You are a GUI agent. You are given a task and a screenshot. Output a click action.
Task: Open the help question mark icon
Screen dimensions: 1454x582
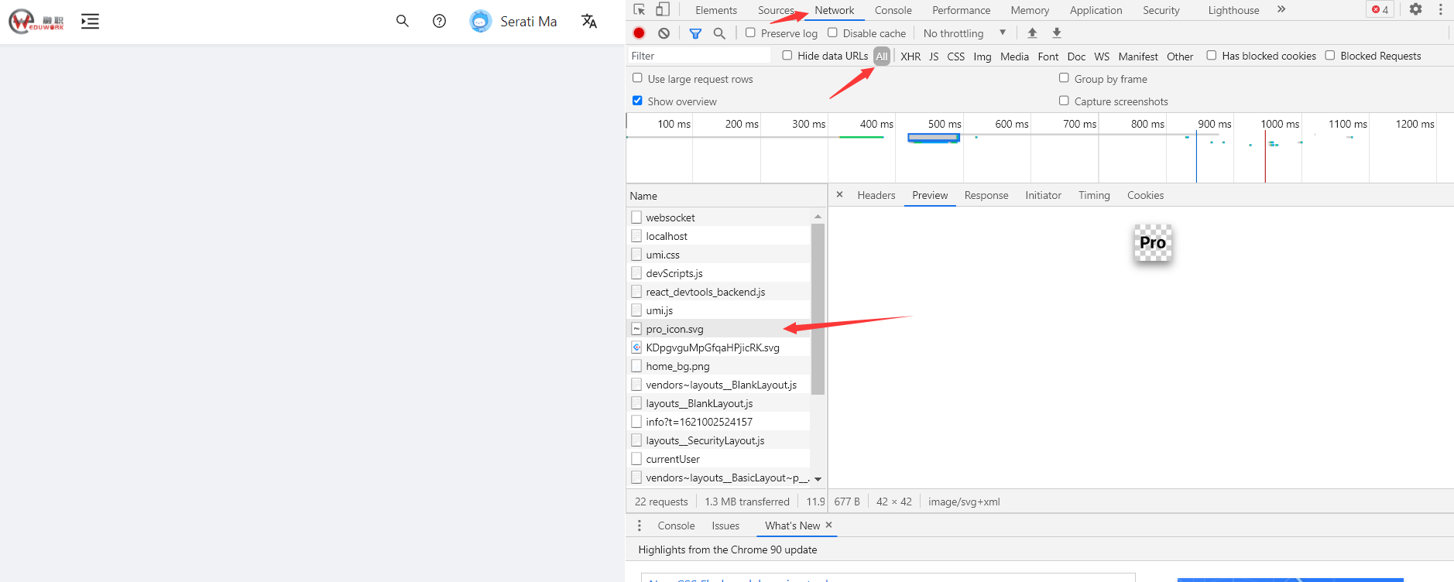(439, 21)
